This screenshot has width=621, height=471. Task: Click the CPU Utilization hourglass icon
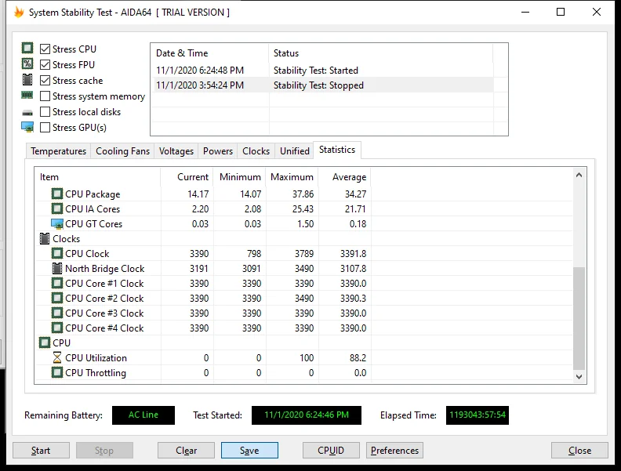coord(57,358)
